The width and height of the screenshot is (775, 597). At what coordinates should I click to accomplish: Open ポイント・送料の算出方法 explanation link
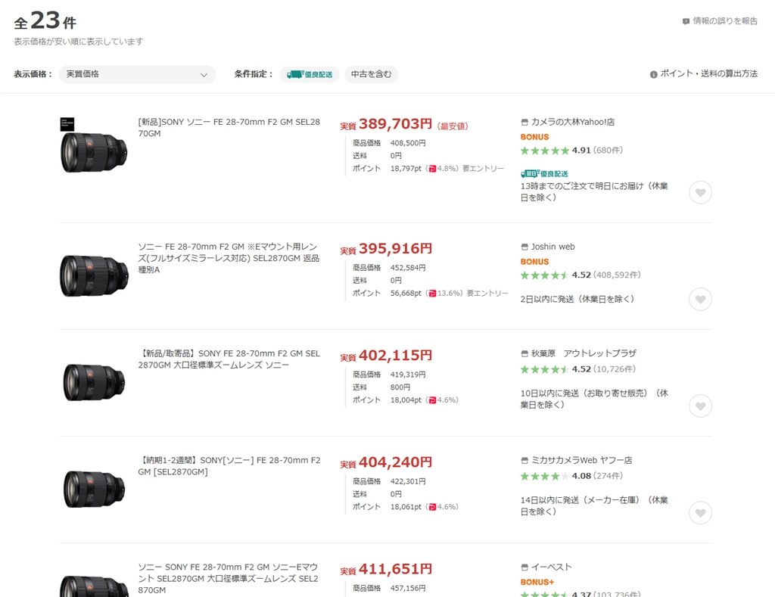point(708,74)
